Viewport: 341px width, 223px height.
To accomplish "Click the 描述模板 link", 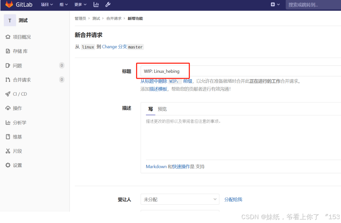I will (158, 89).
